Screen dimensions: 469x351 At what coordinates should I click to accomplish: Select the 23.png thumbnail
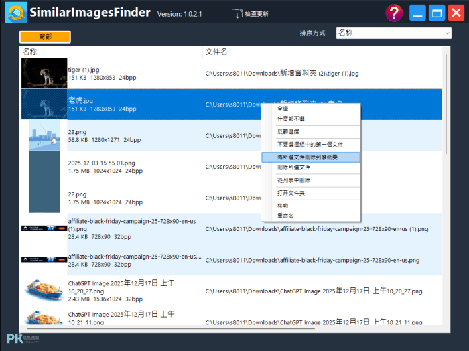pyautogui.click(x=44, y=135)
